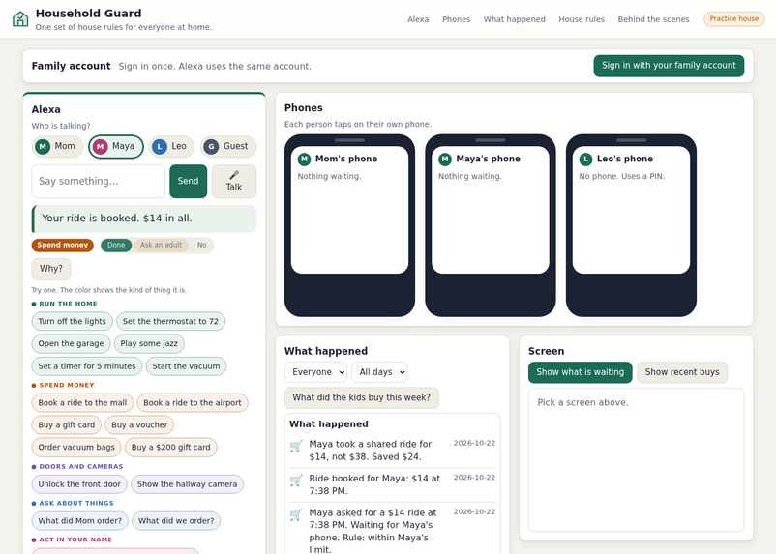
Task: Open the All days filter dropdown
Action: click(379, 372)
